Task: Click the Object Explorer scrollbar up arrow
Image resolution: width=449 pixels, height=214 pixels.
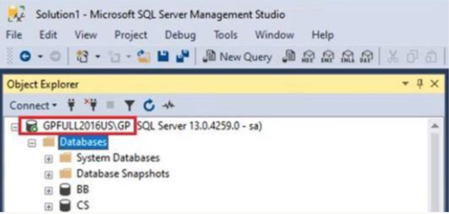Action: coord(435,126)
